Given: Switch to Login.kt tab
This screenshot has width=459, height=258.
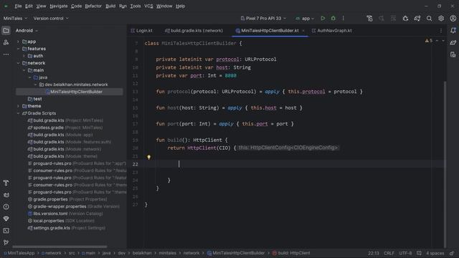Looking at the screenshot, I should [142, 30].
